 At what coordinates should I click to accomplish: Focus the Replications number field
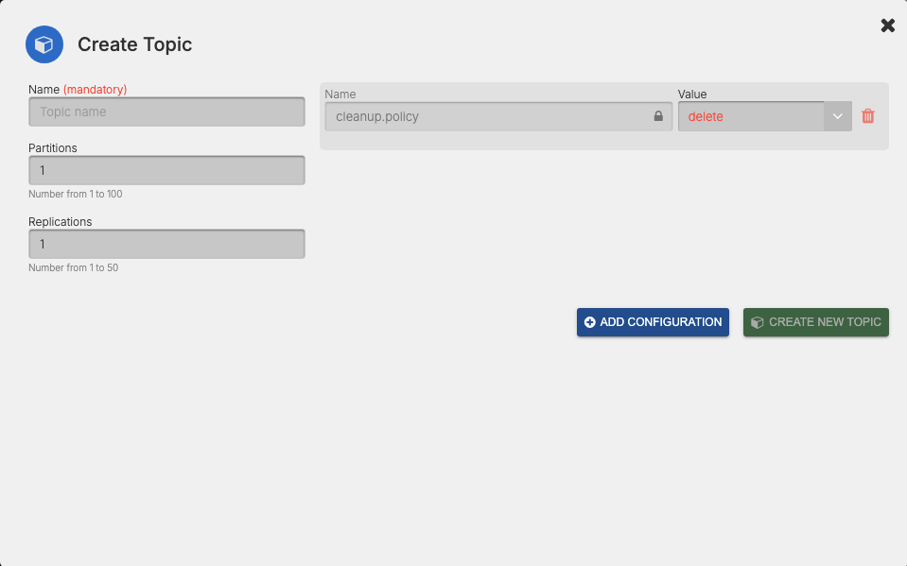[x=166, y=243]
